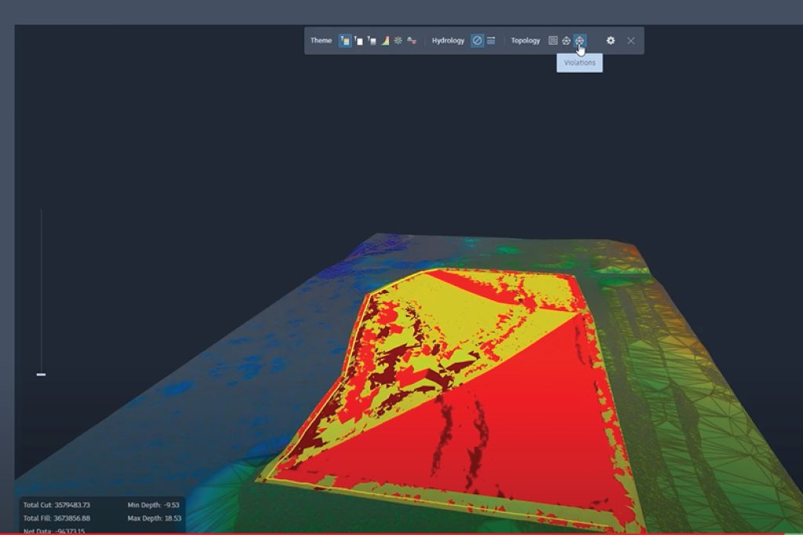
Task: Click the Hydrology label in toolbar
Action: pos(448,41)
